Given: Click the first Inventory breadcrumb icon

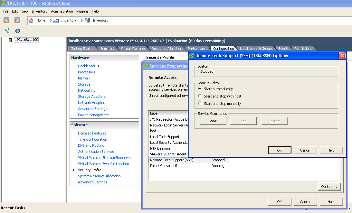Looking at the screenshot, I should (x=56, y=21).
